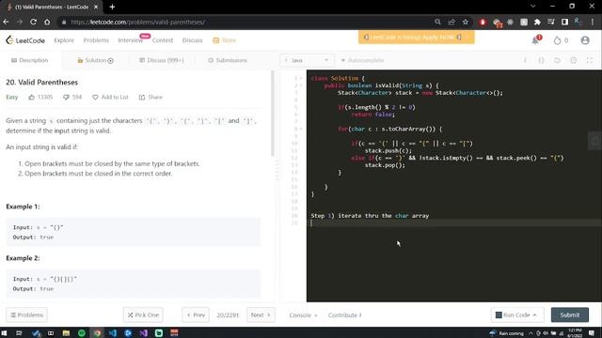Open the Problems nav menu item

[x=96, y=40]
